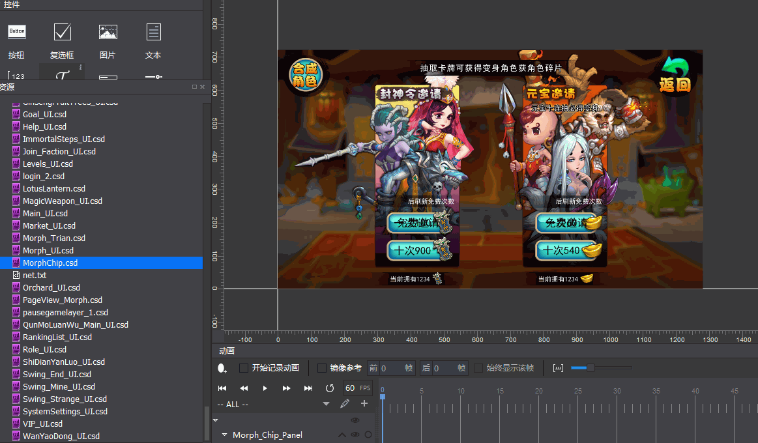Screen dimensions: 758x443
Task: Collapse the root timeline node arrow
Action: (x=216, y=420)
